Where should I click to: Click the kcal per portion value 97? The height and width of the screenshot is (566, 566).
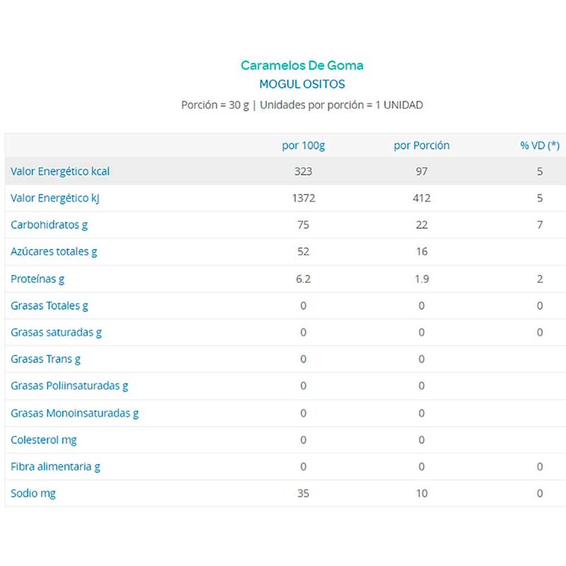click(422, 171)
